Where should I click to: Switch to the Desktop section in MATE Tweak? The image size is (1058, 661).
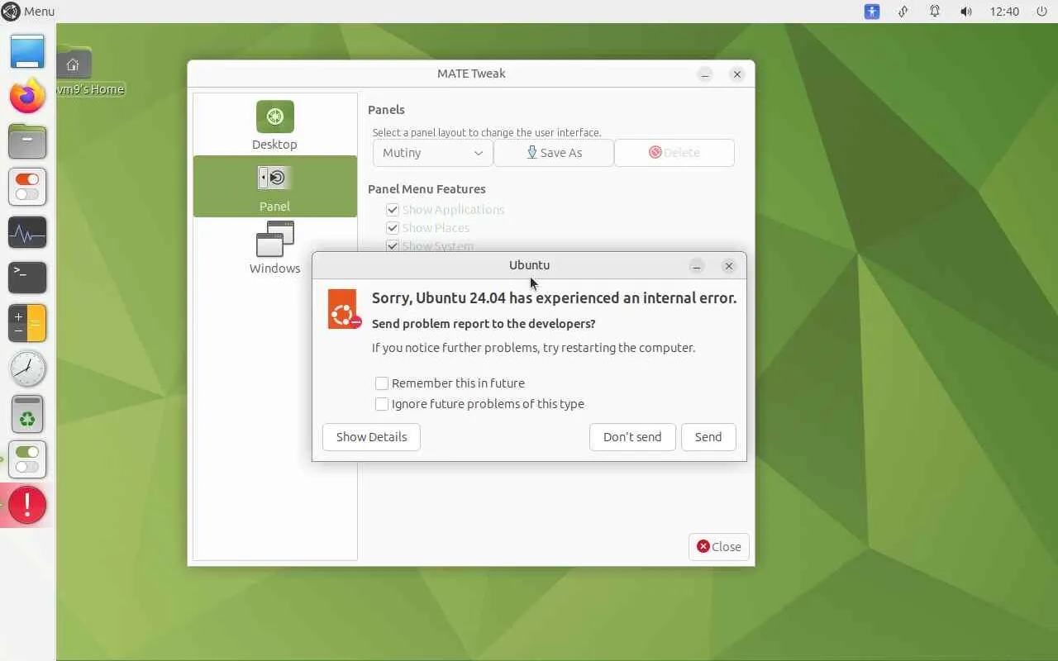(274, 125)
